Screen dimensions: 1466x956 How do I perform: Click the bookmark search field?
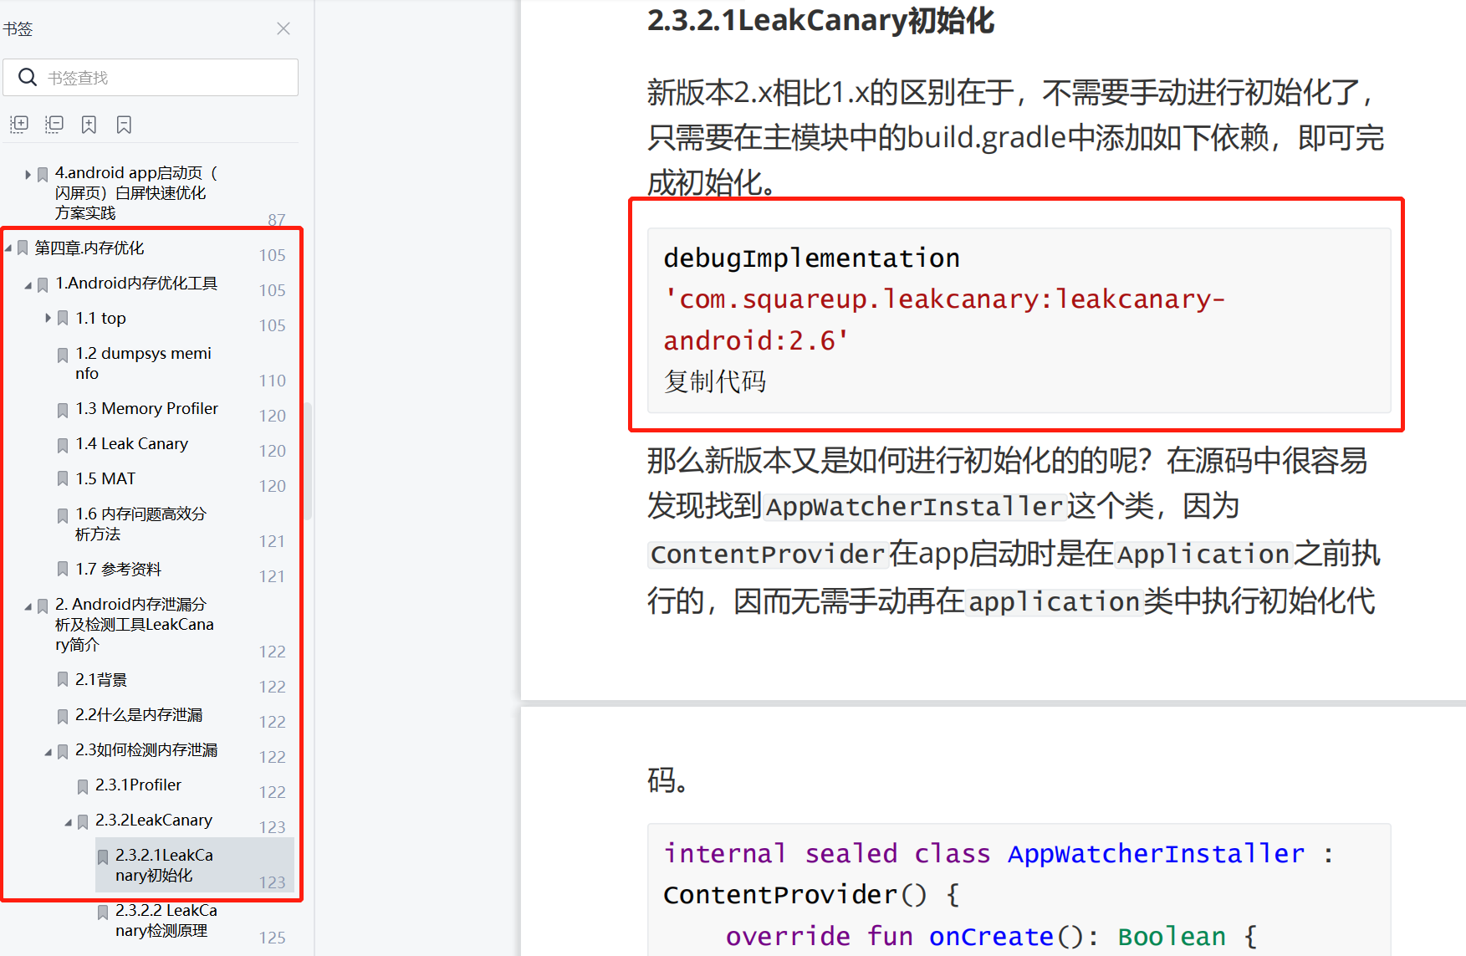[151, 77]
